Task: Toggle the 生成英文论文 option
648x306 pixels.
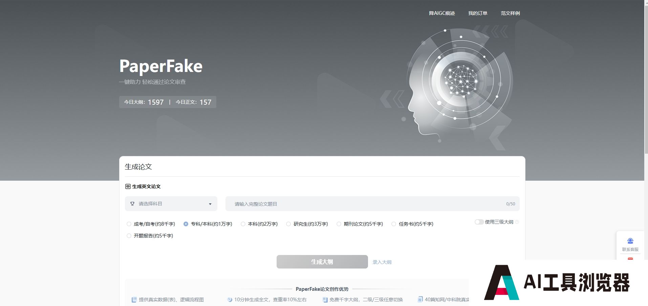Action: tap(143, 186)
